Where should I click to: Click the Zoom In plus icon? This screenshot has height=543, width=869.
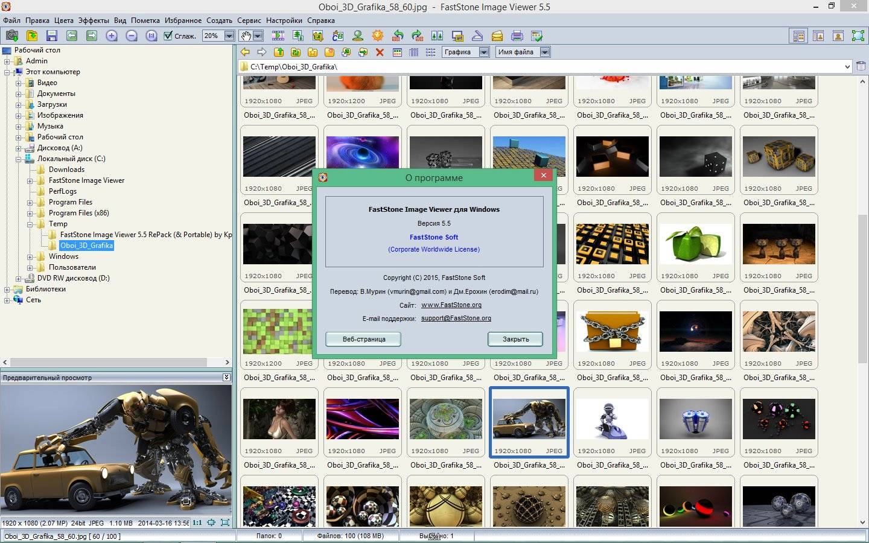pyautogui.click(x=112, y=36)
